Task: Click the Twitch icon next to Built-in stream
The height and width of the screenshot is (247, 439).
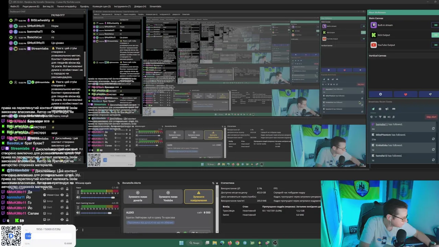Action: pos(373,25)
